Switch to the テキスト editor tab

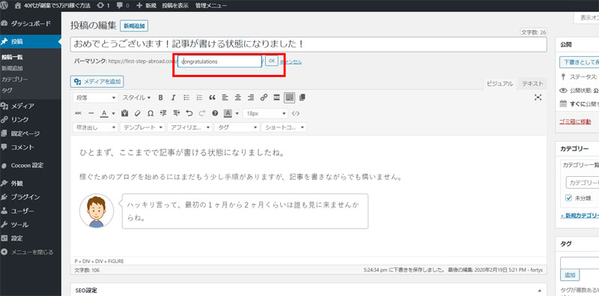pyautogui.click(x=532, y=84)
